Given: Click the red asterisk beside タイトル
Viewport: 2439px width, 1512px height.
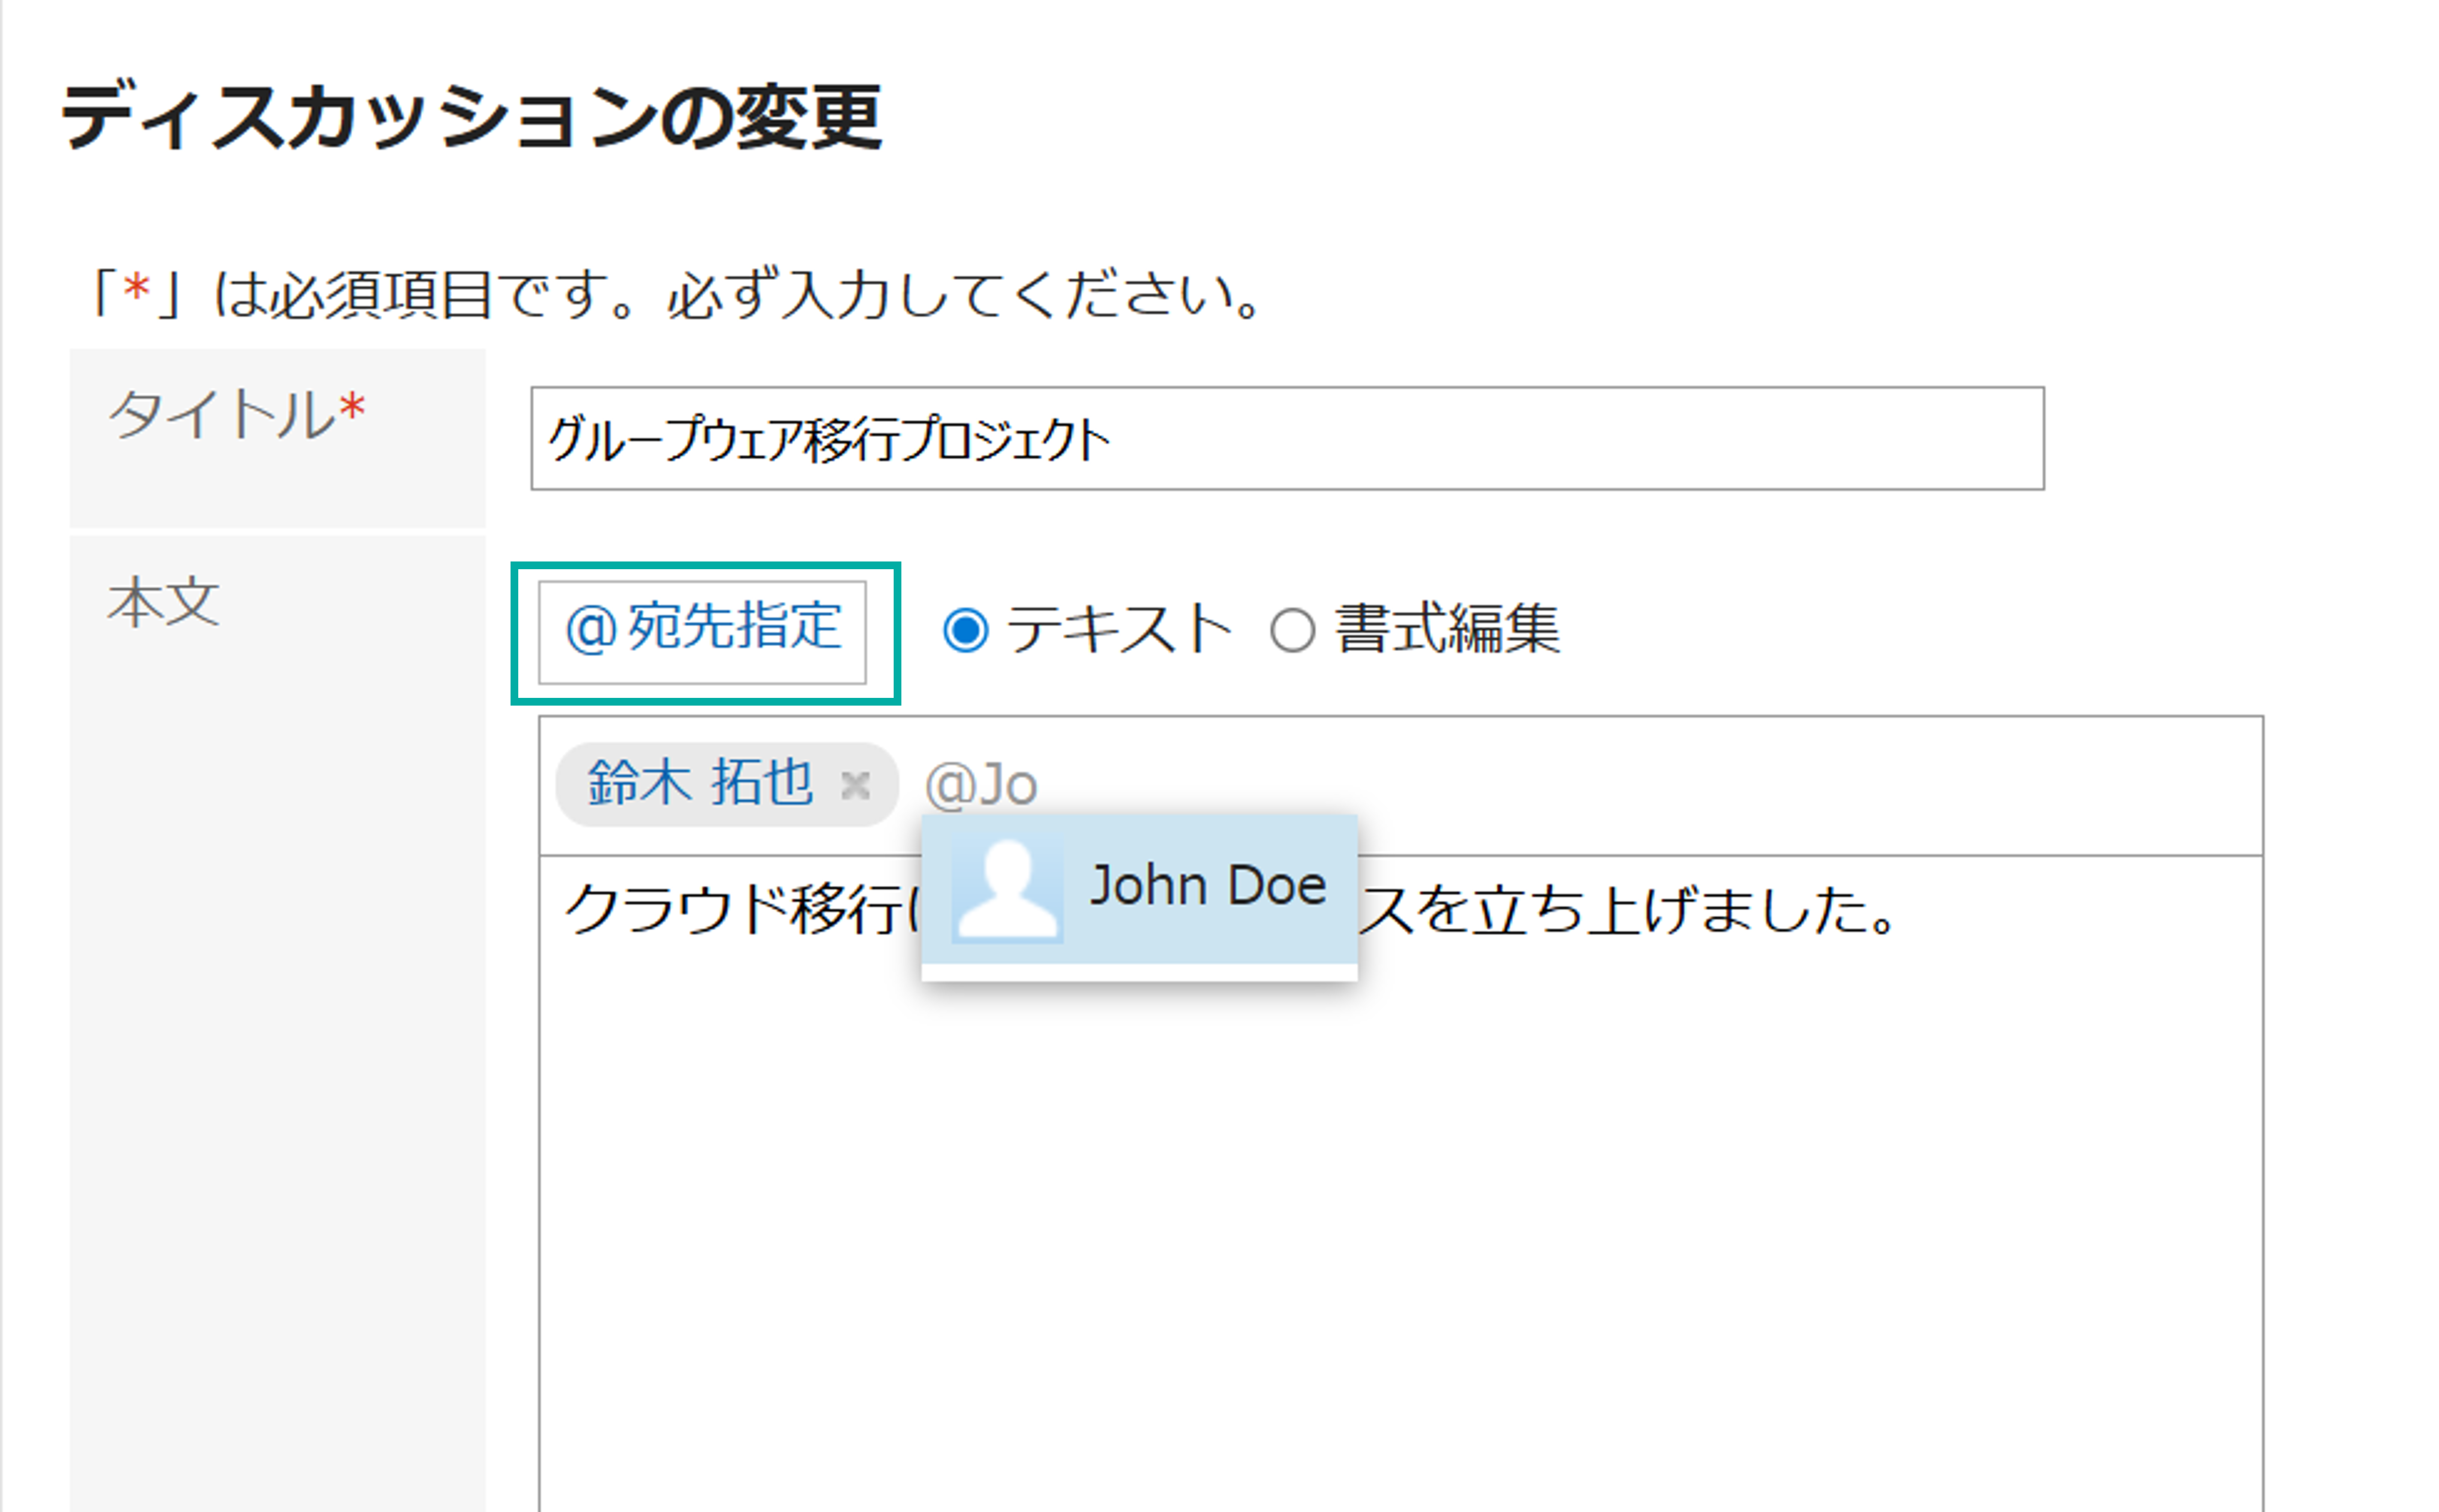Looking at the screenshot, I should tap(352, 408).
